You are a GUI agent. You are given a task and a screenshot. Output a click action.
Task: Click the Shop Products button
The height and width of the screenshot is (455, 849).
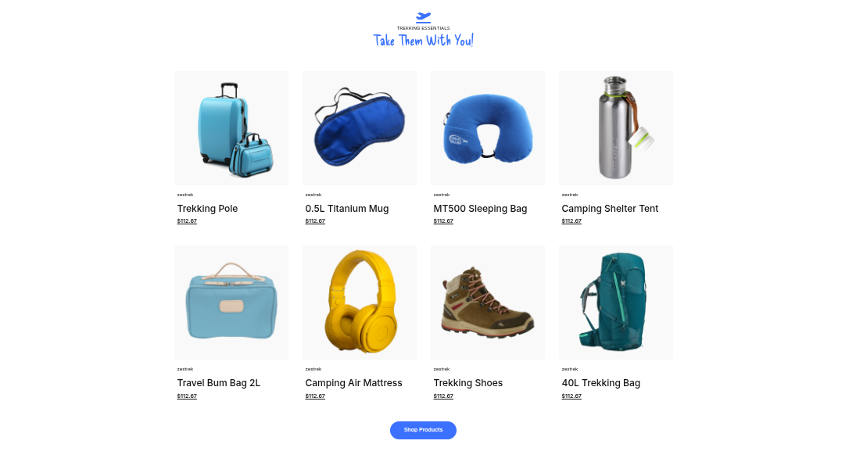(423, 430)
